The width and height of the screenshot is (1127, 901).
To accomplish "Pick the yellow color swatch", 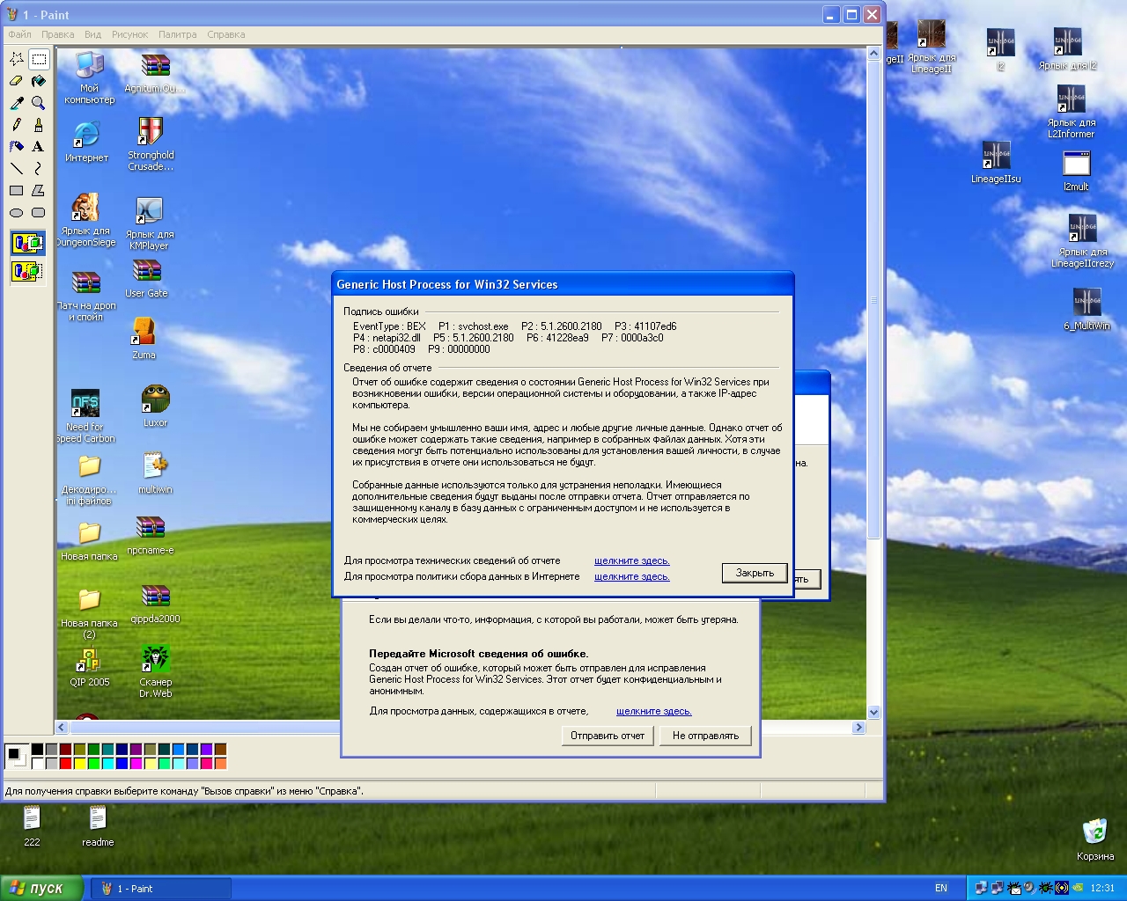I will point(79,764).
